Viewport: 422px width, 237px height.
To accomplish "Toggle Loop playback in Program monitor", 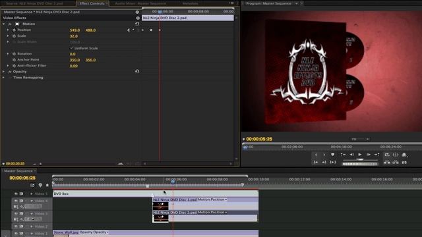I will (387, 155).
